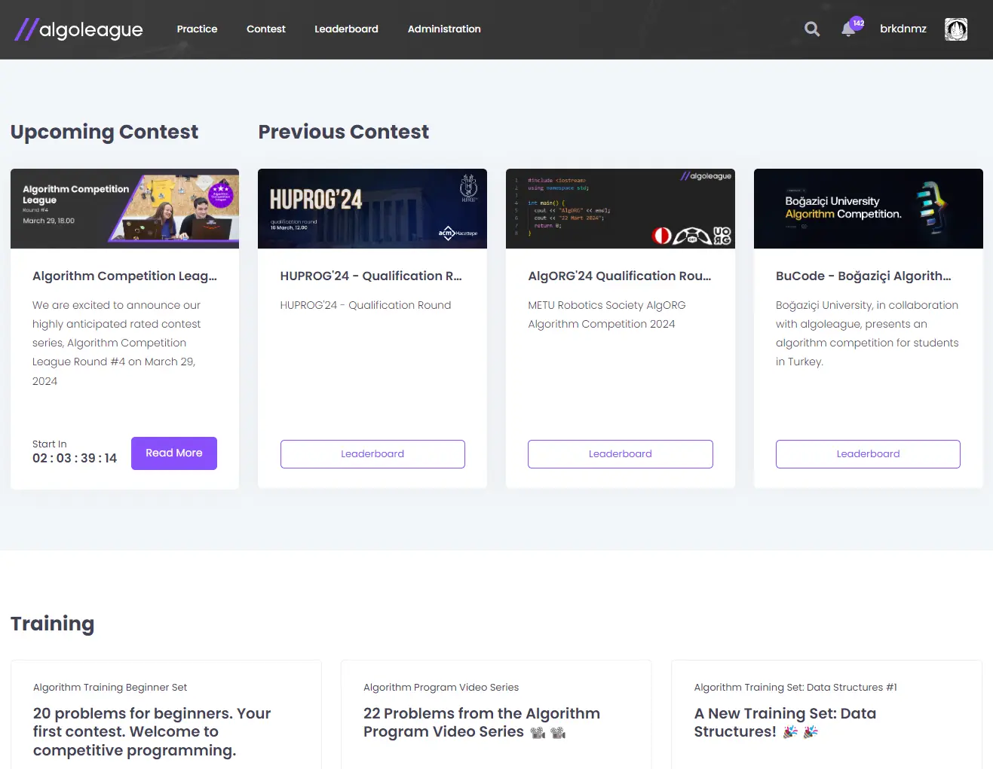Open the "HUPROG'24 - Qualification R..." title
Viewport: 993px width, 769px height.
[371, 276]
